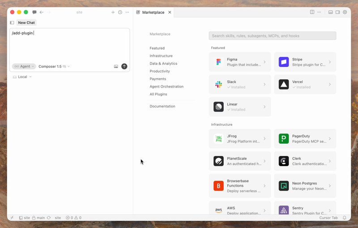Open errors and warnings counter
This screenshot has height=228, width=358.
(x=73, y=218)
